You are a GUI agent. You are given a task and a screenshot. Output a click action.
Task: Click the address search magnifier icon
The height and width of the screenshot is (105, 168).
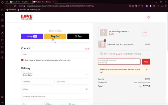87,89
